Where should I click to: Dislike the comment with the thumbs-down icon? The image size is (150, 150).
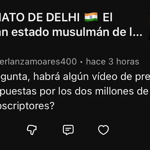click(x=32, y=130)
